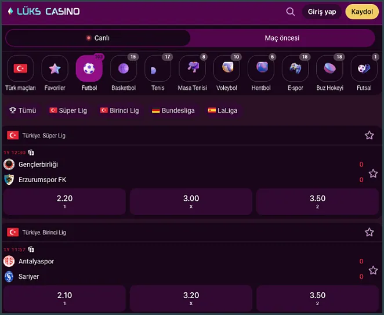The image size is (384, 315).
Task: Select the 3.20 draw odds for Antalyaspor match
Action: [191, 298]
